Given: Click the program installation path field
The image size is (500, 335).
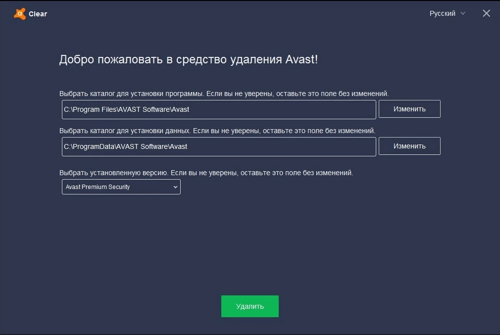Looking at the screenshot, I should pos(219,109).
